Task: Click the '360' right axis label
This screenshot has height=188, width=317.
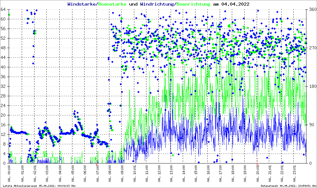Action: click(x=312, y=9)
